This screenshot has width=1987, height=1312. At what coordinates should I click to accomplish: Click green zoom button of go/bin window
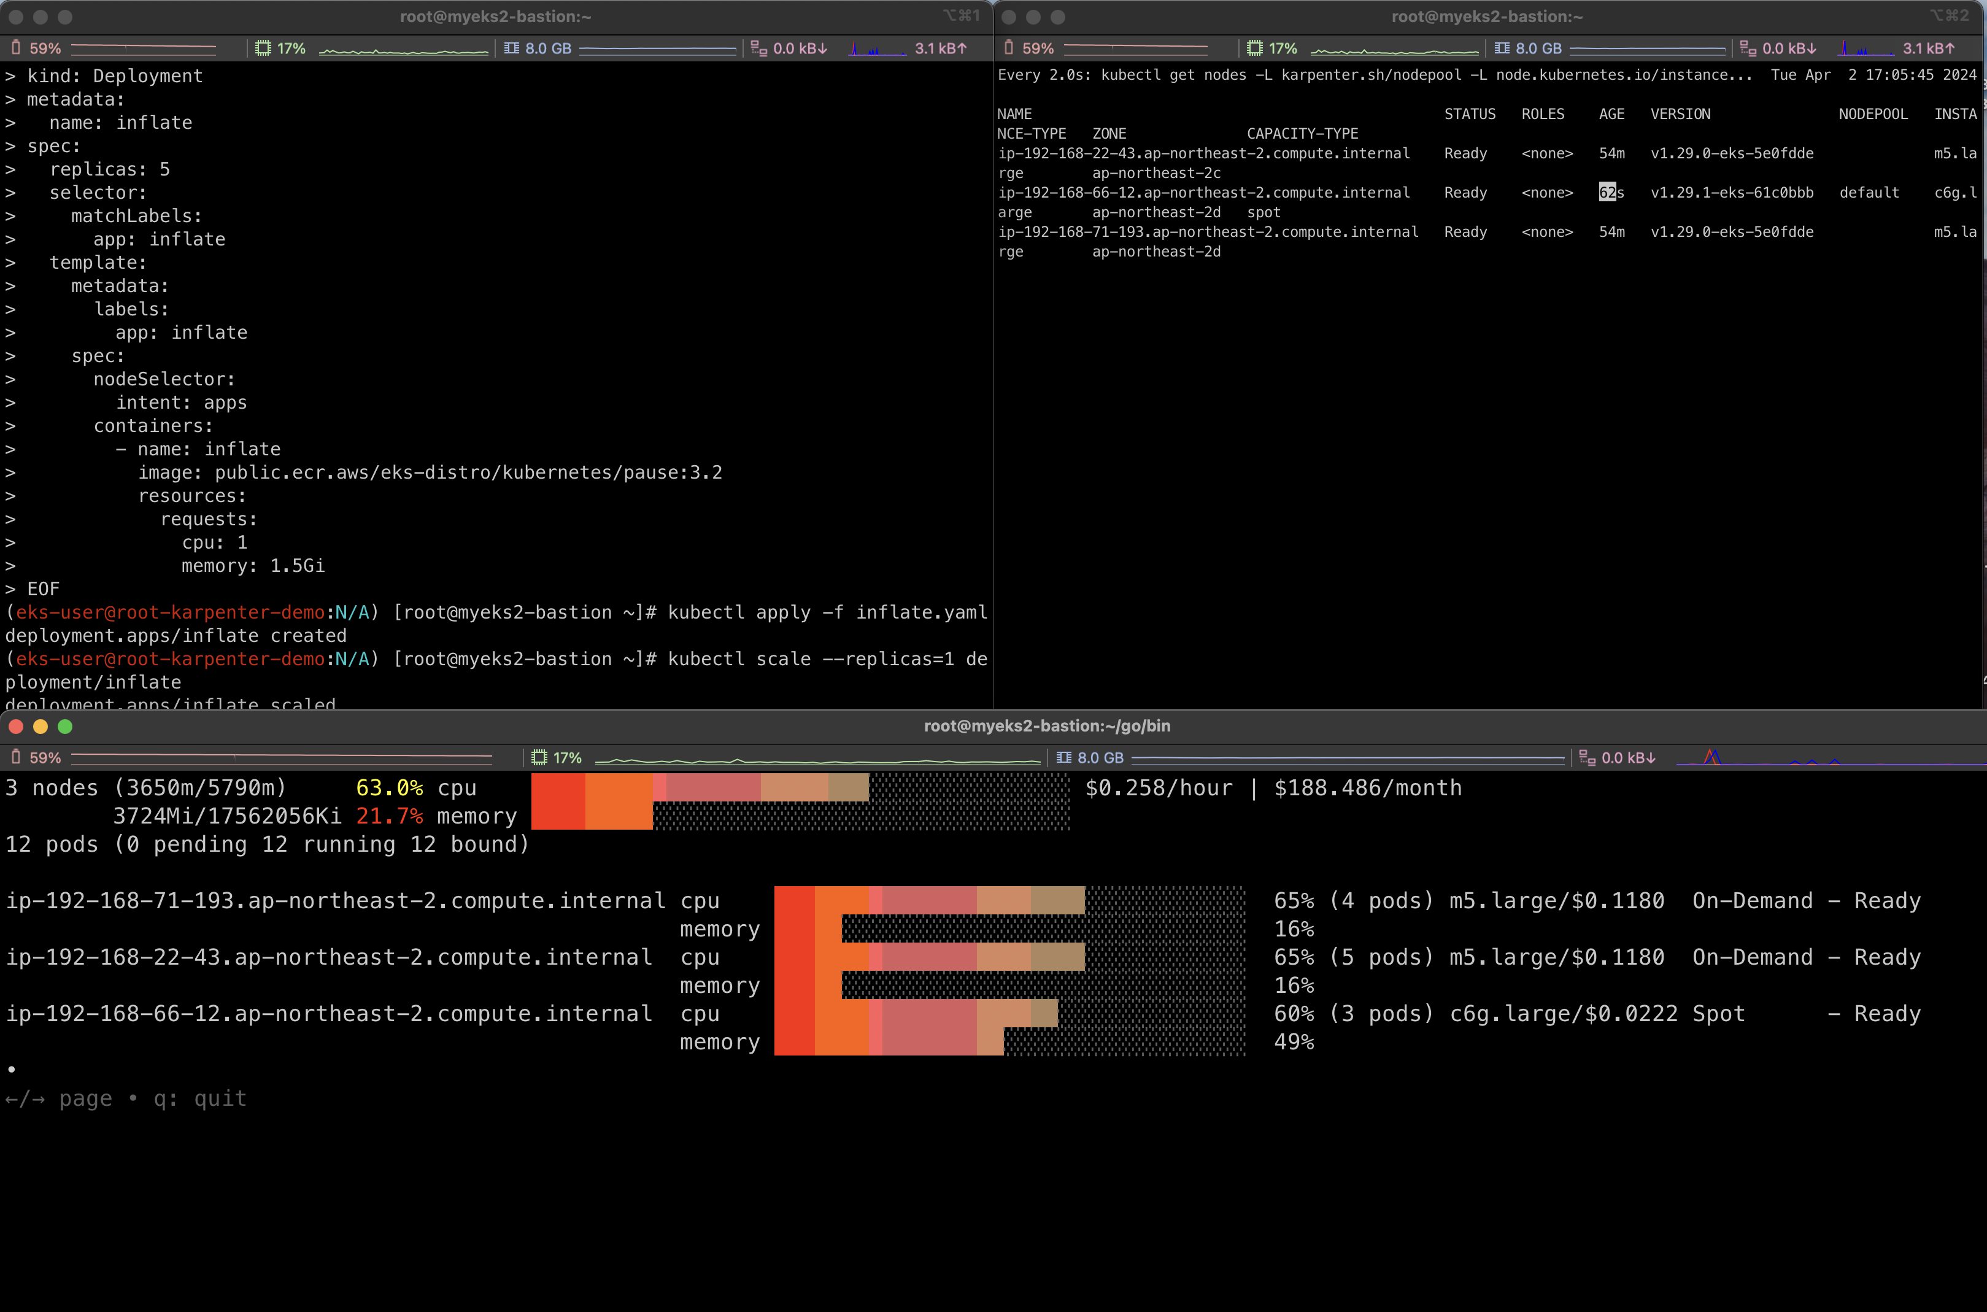click(65, 727)
